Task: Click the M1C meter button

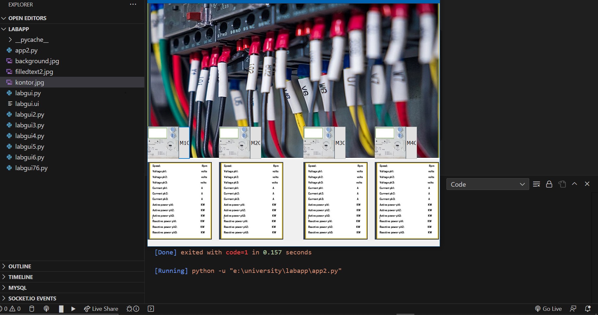Action: click(184, 143)
